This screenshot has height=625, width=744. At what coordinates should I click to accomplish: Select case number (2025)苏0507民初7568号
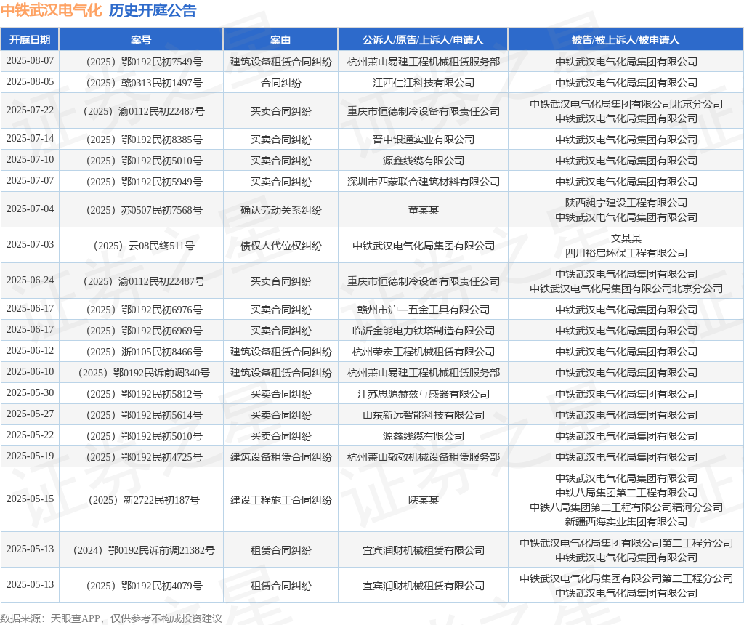[x=145, y=210]
